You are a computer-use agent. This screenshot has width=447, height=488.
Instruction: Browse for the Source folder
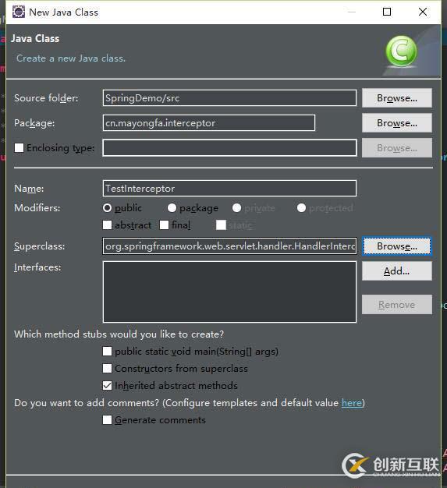pyautogui.click(x=397, y=98)
